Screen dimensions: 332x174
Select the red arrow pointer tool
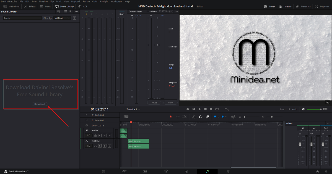pos(171,117)
